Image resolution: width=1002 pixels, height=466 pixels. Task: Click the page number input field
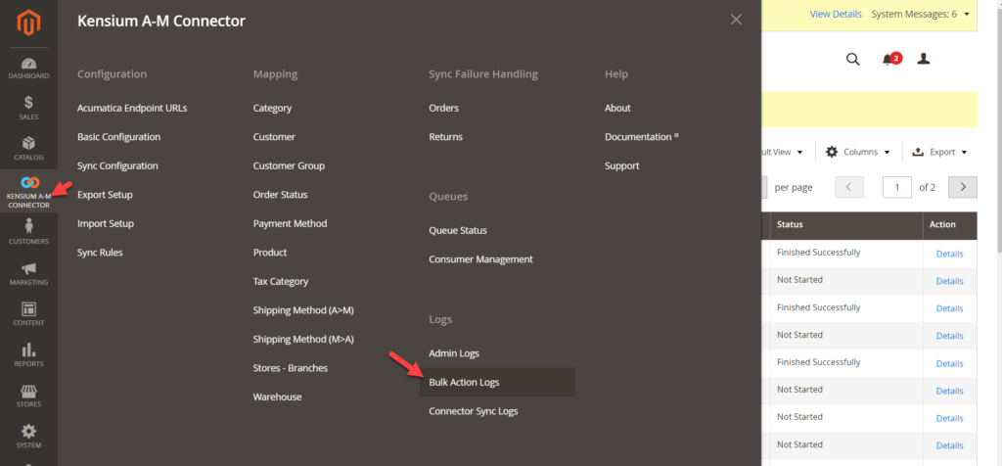897,187
